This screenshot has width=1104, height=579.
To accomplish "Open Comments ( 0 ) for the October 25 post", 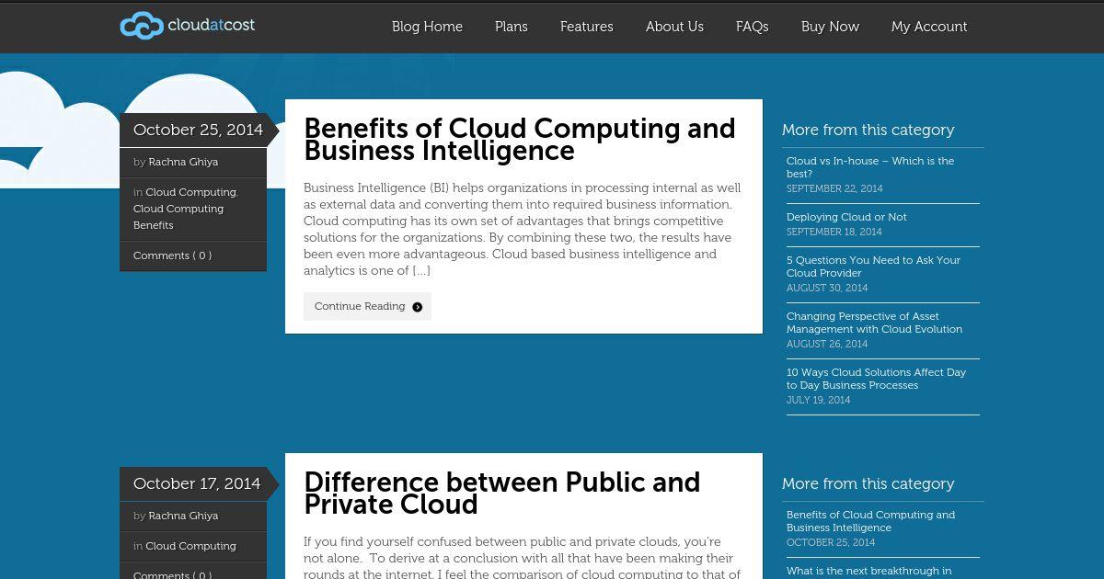I will (172, 255).
